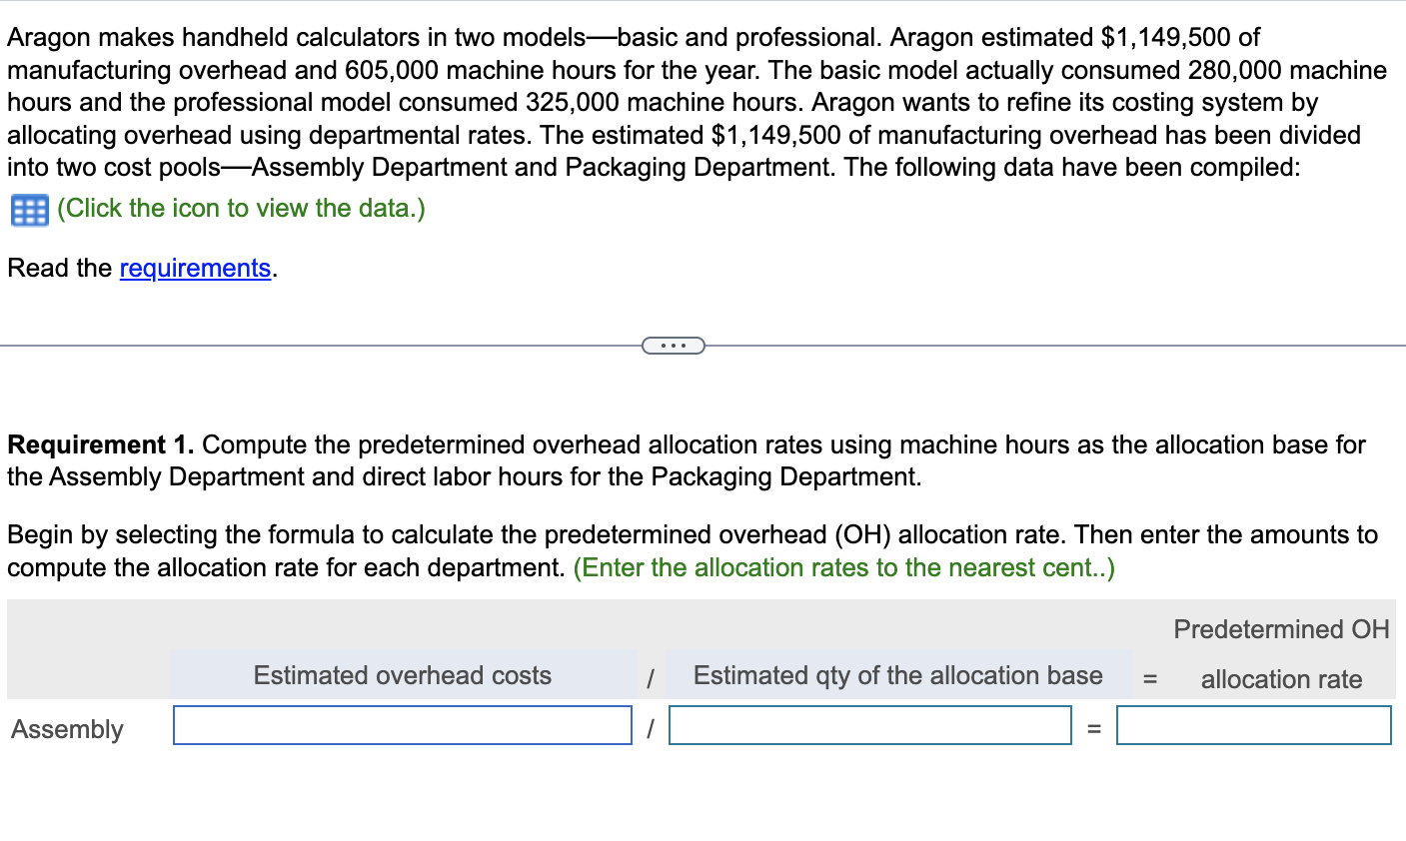
Task: Select the Estimated qty of allocation base header
Action: pyautogui.click(x=896, y=675)
